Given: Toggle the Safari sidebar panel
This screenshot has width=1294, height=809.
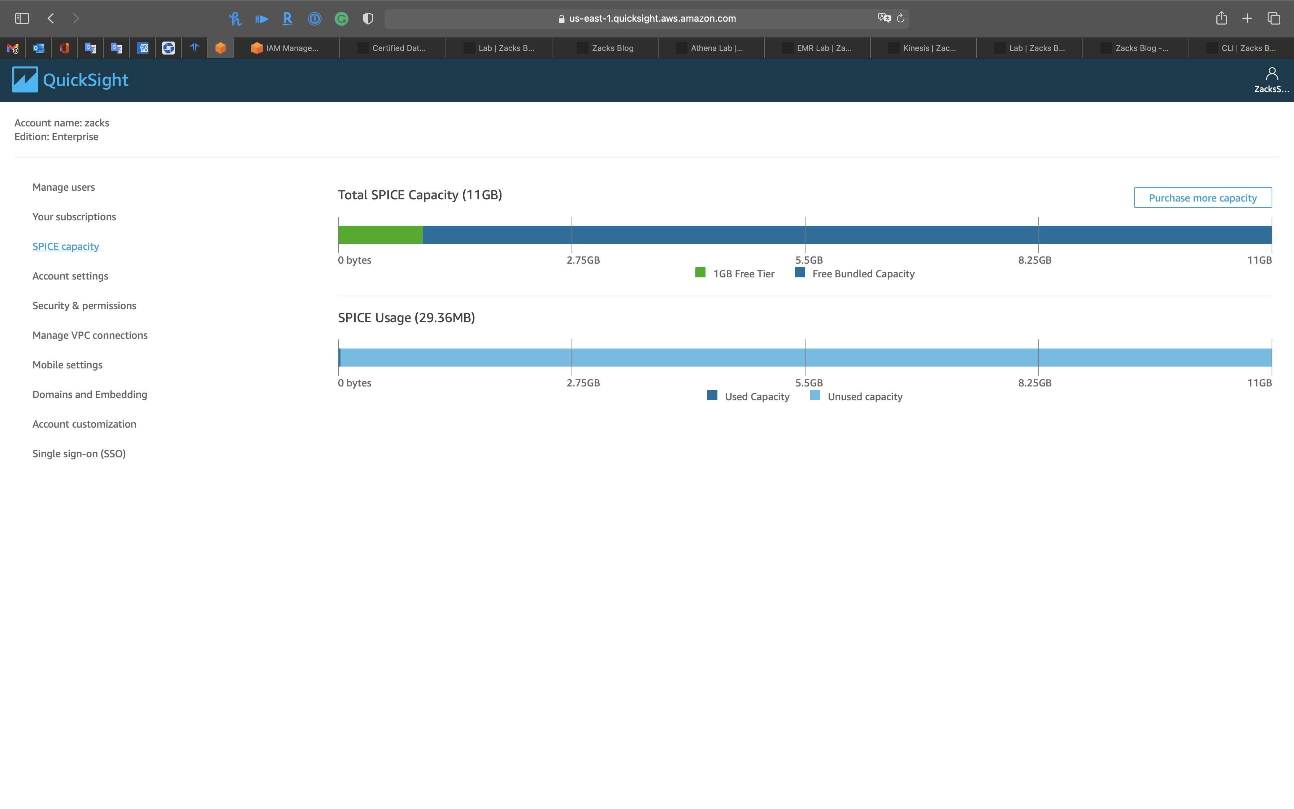Looking at the screenshot, I should [22, 18].
